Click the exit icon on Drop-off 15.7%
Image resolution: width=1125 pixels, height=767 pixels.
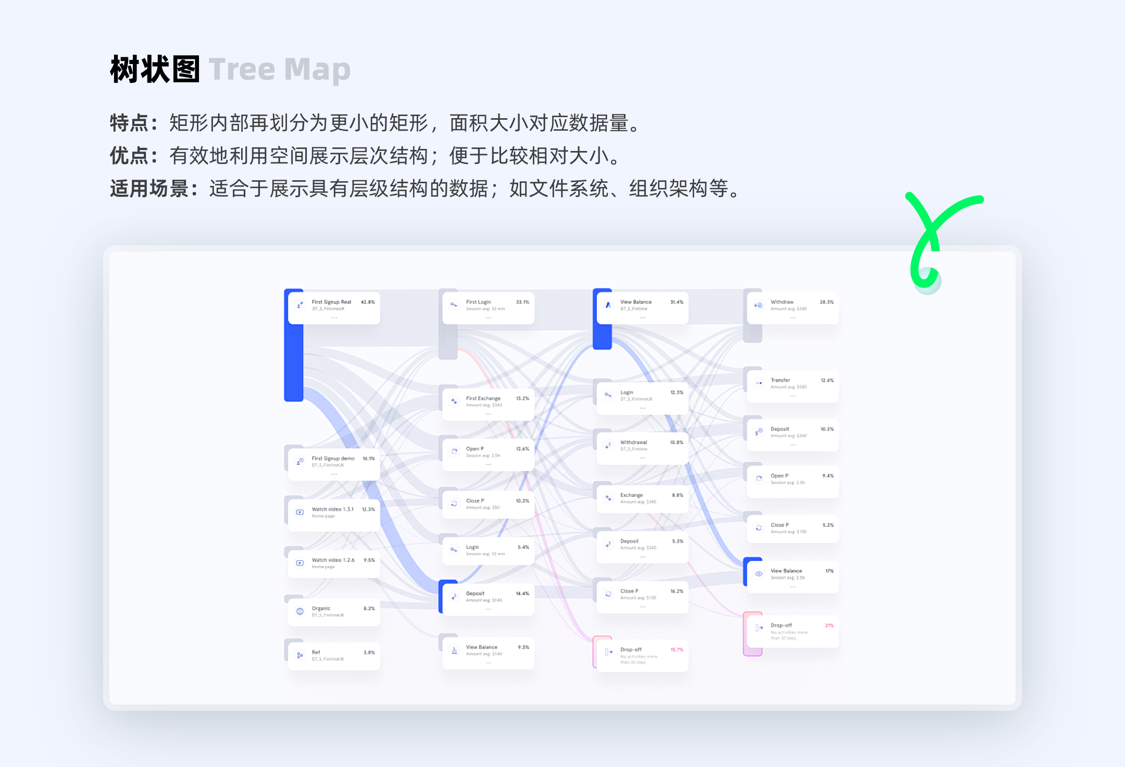click(608, 652)
